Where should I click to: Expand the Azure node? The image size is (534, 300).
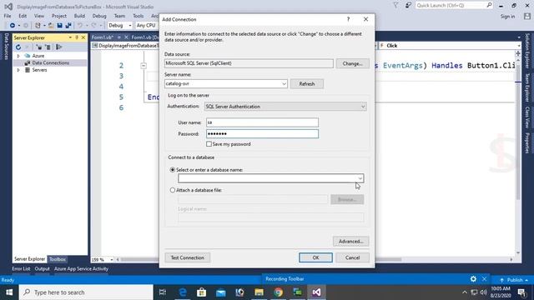(x=18, y=56)
